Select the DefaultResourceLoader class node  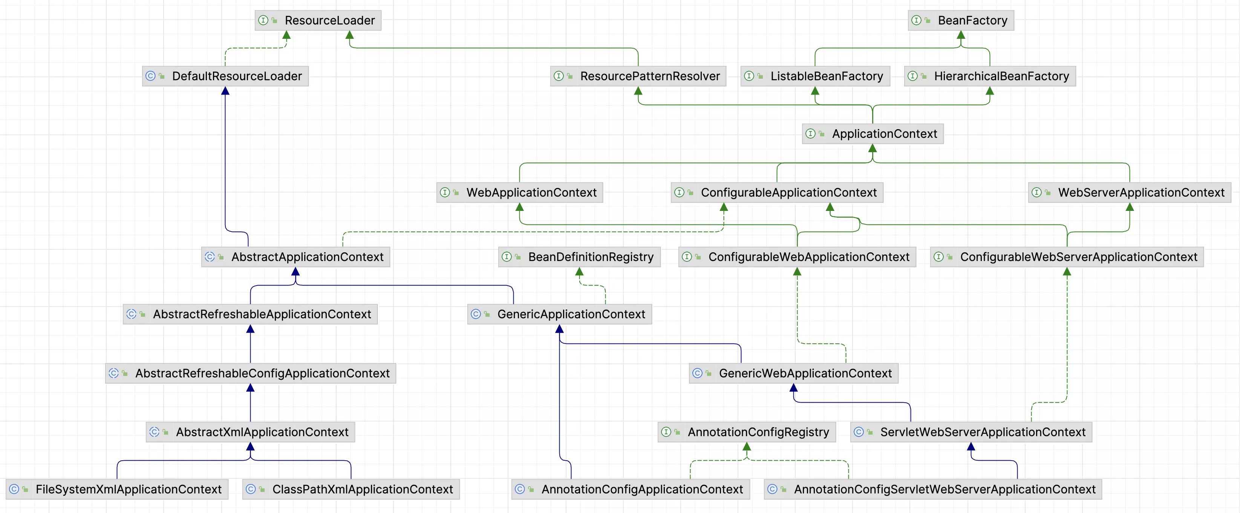tap(225, 76)
